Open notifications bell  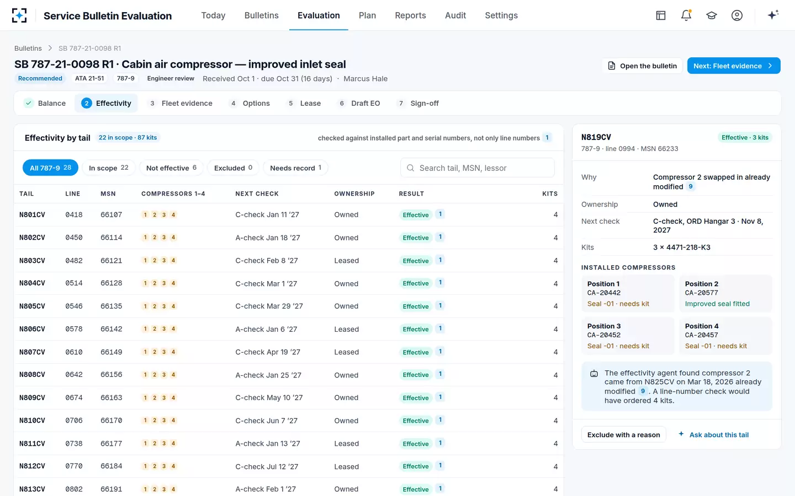(x=686, y=15)
